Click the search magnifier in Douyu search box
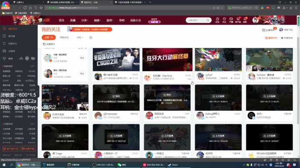Image resolution: width=300 pixels, height=168 pixels. (208, 20)
